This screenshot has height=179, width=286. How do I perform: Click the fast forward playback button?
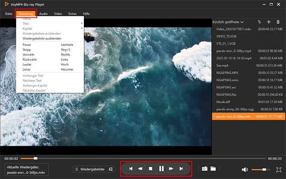pos(171,169)
